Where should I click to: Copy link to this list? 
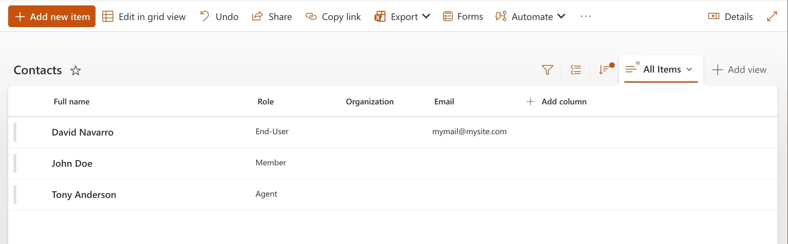click(x=333, y=17)
